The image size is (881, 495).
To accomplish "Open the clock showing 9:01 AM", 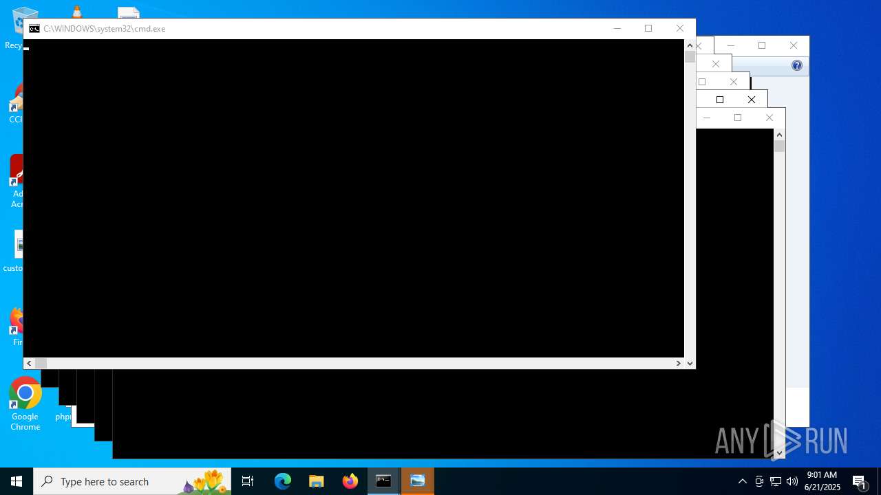I will pos(822,481).
